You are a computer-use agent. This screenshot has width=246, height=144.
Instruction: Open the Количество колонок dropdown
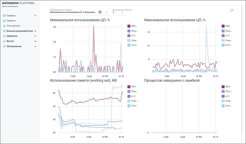point(121,12)
